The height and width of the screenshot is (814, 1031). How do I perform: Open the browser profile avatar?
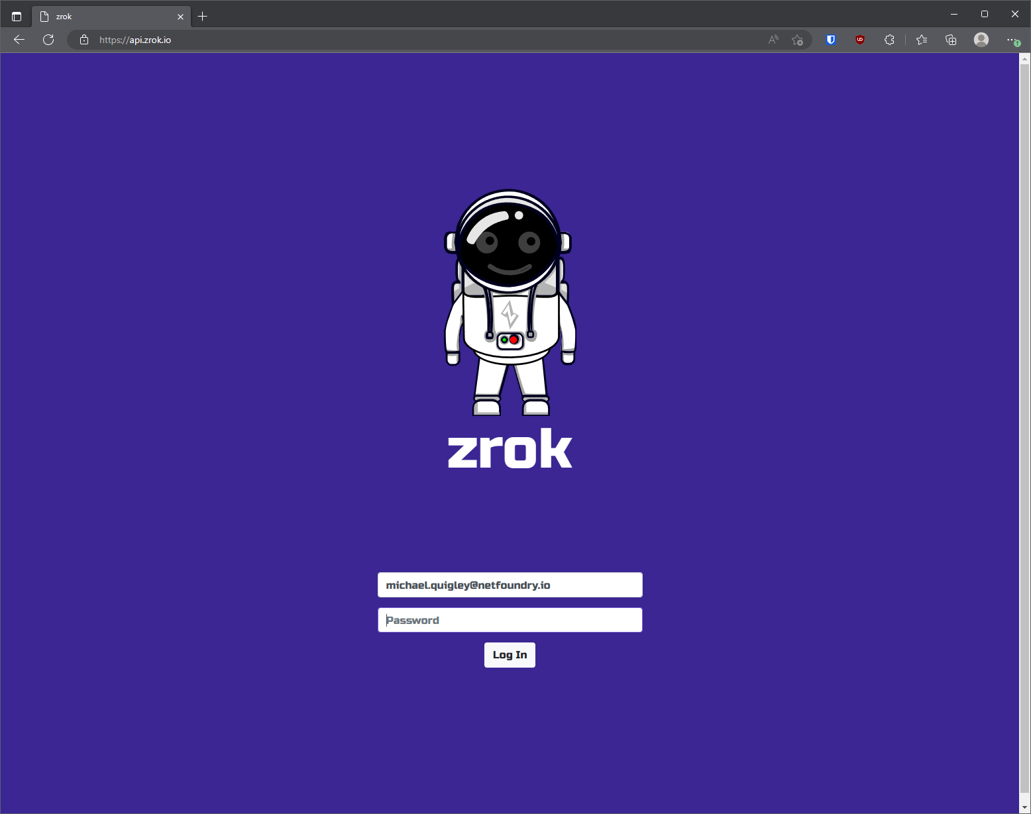981,40
